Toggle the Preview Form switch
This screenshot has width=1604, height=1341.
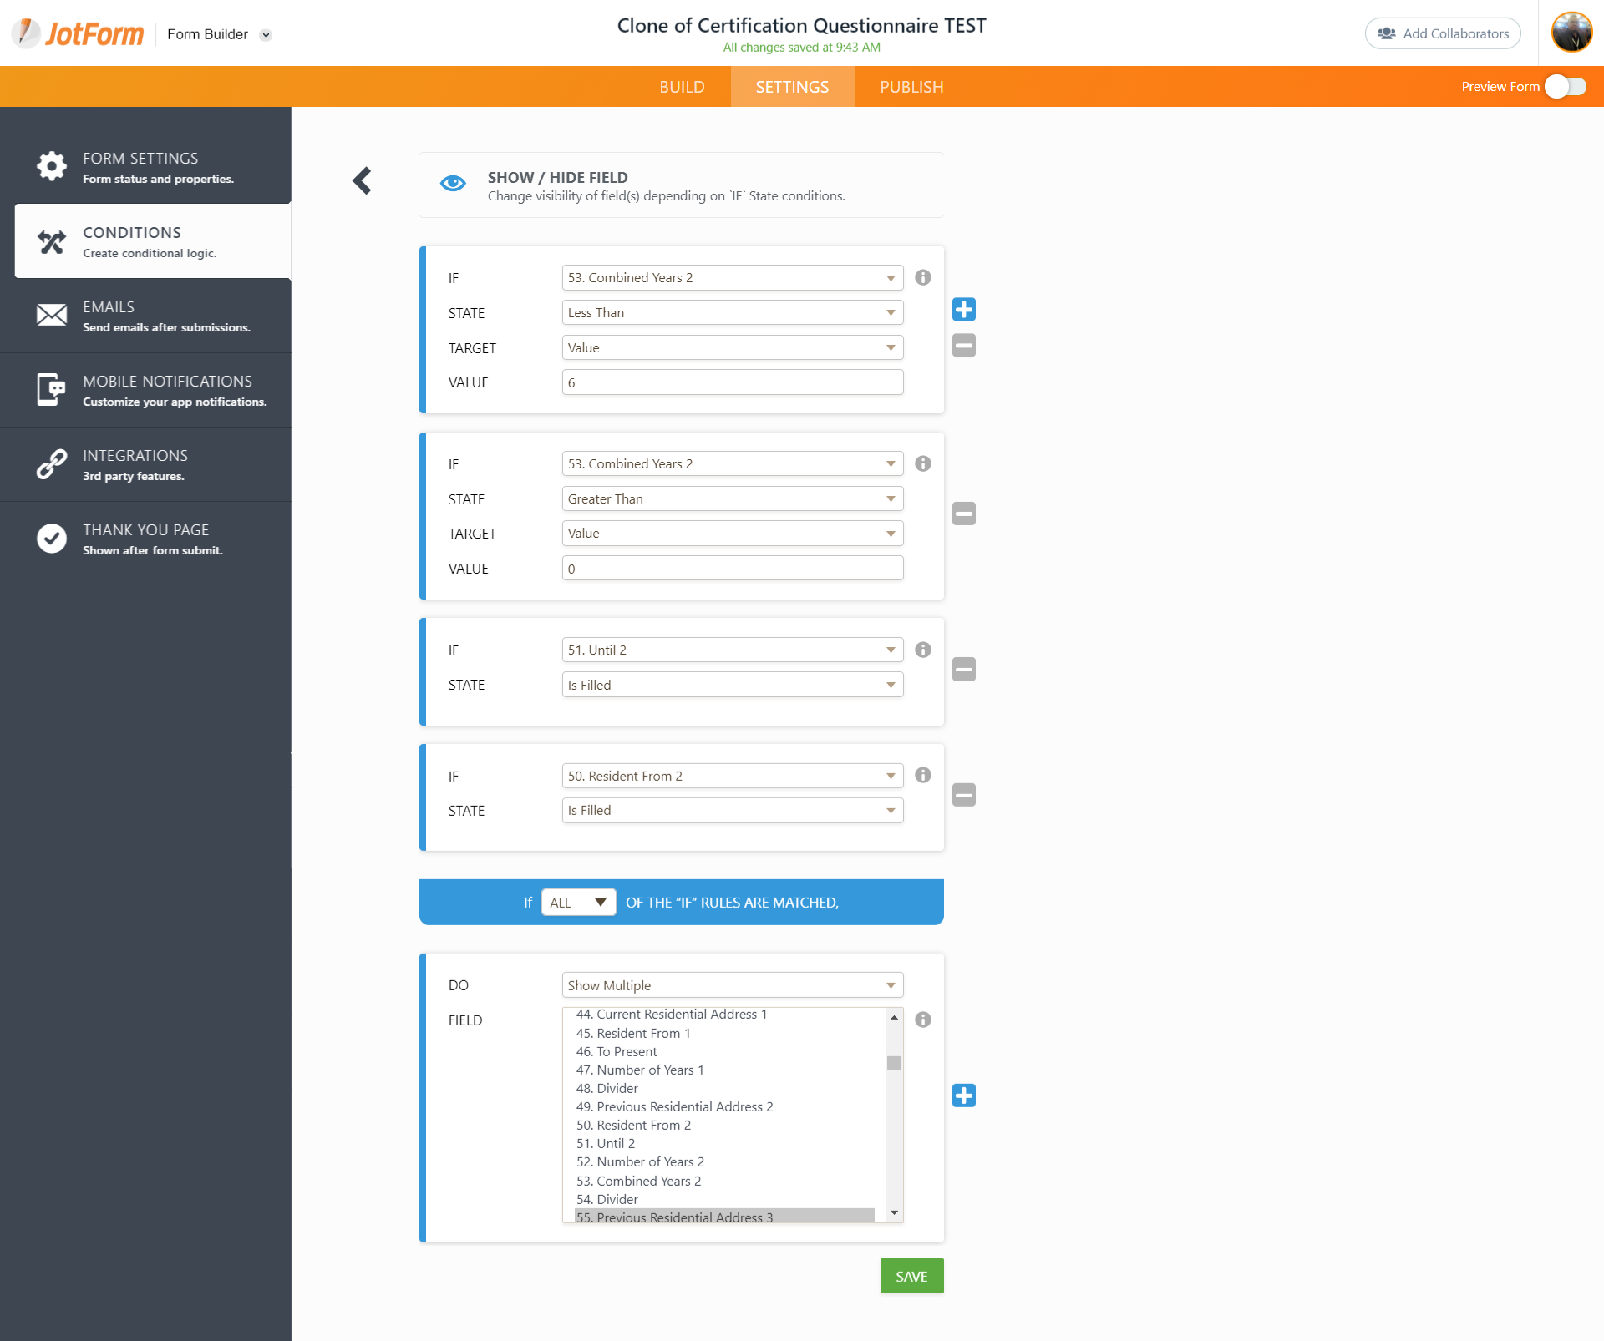tap(1565, 87)
